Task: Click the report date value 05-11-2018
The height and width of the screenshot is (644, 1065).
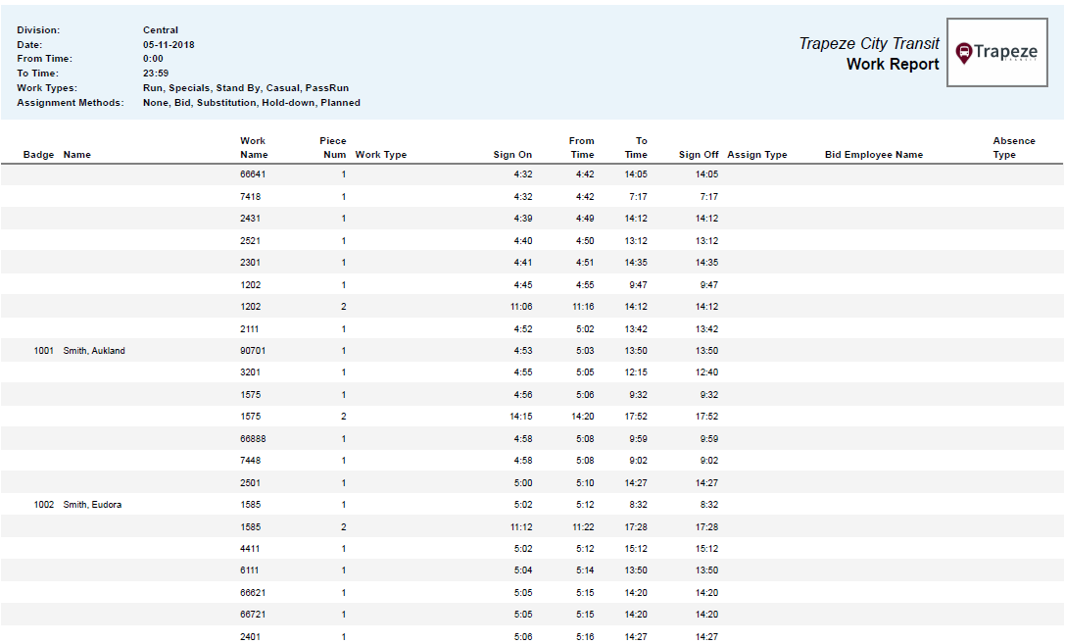Action: click(169, 45)
